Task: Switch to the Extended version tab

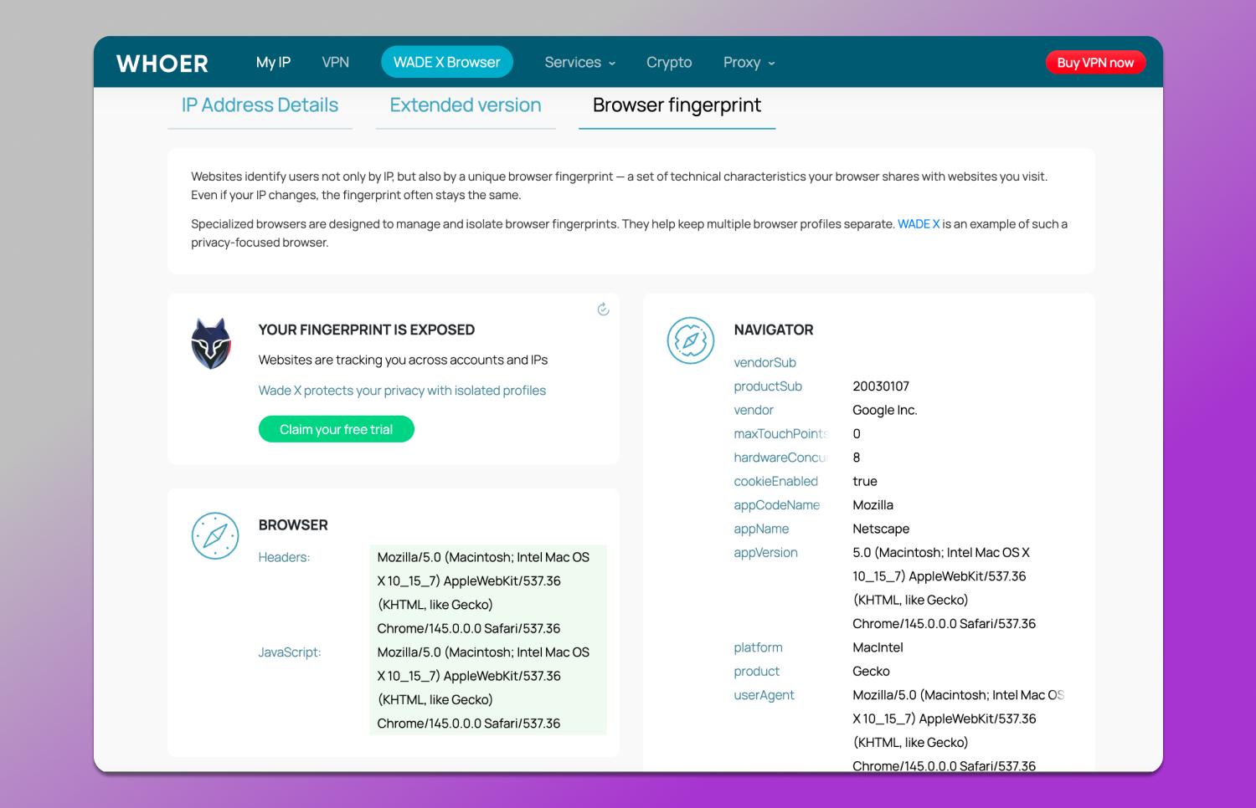Action: click(x=466, y=105)
